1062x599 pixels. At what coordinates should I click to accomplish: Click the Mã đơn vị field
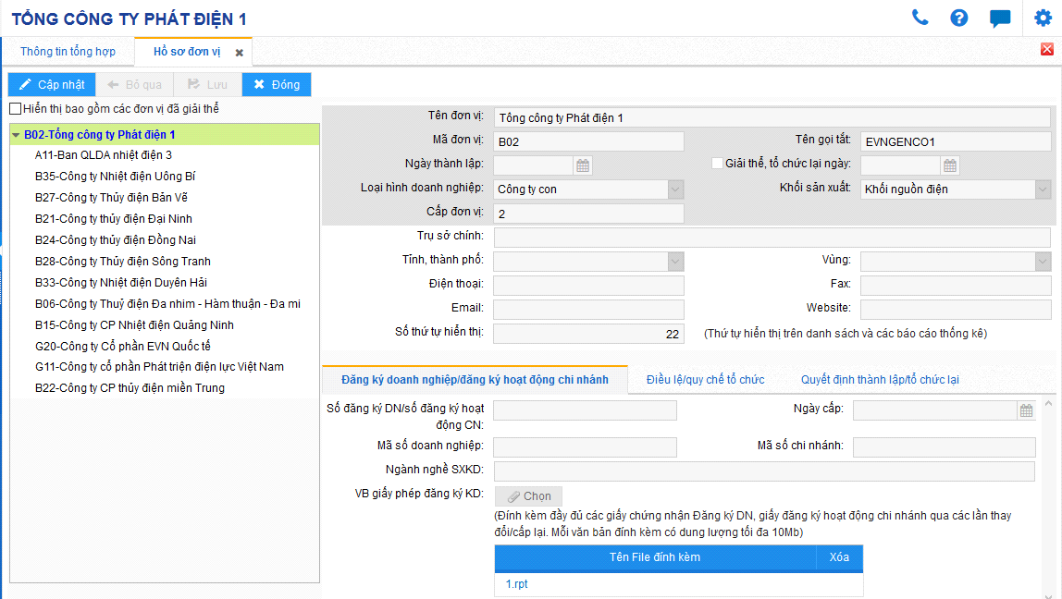click(588, 141)
